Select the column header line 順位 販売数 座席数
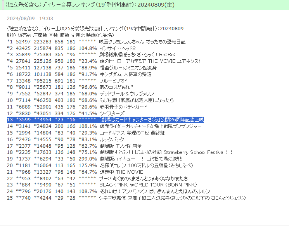 (61, 35)
